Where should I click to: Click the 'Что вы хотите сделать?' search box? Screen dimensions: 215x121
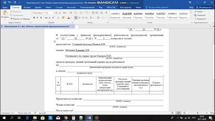pos(157,7)
